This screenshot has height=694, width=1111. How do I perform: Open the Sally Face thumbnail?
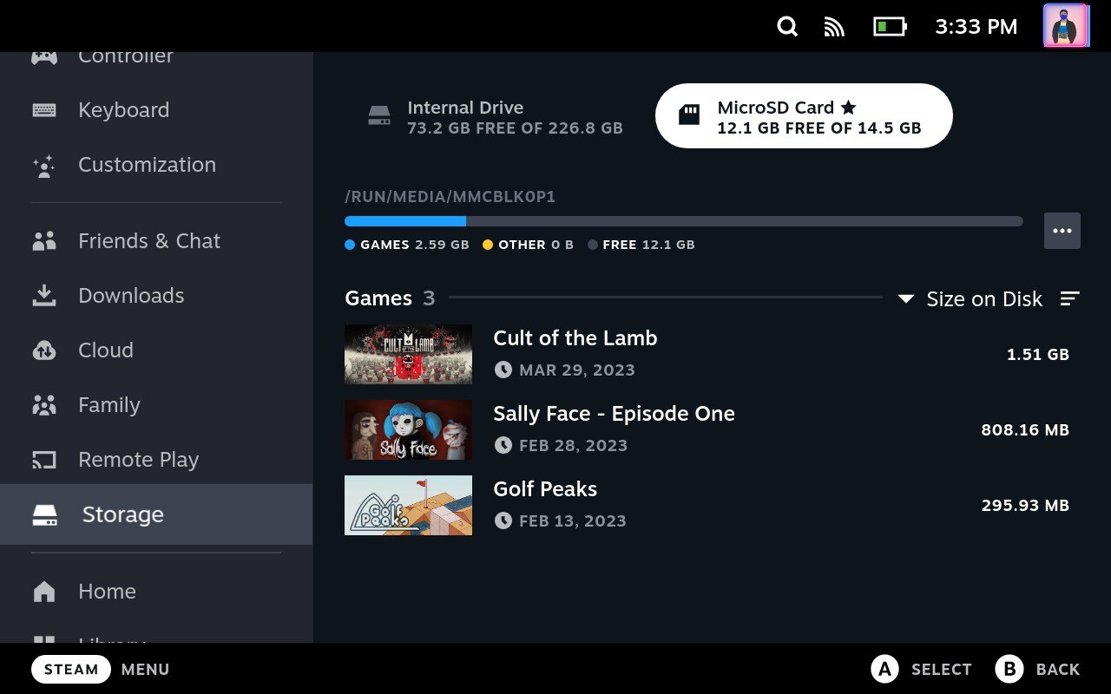pyautogui.click(x=408, y=429)
